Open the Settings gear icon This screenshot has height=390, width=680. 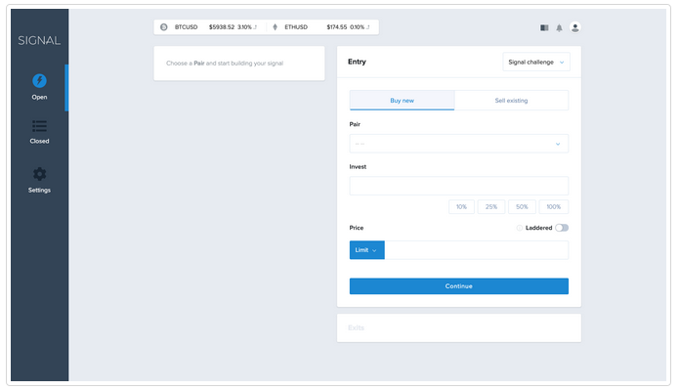(39, 174)
